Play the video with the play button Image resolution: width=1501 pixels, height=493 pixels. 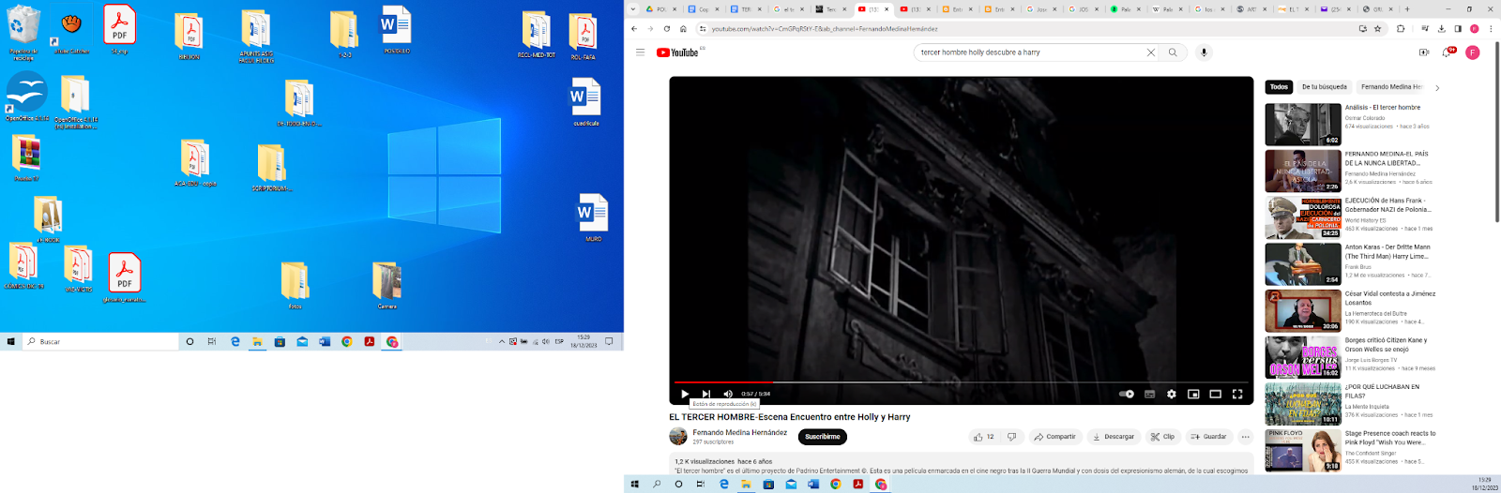(x=684, y=394)
